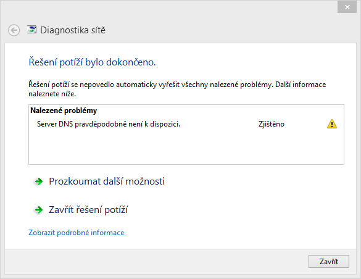
Task: Click the green arrow beside Prozkoumat další možnosti
Action: tap(39, 181)
